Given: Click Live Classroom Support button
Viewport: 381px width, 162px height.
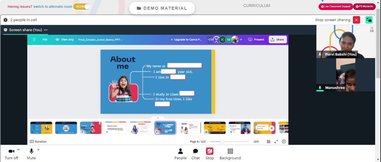Looking at the screenshot, I should pos(336,6).
